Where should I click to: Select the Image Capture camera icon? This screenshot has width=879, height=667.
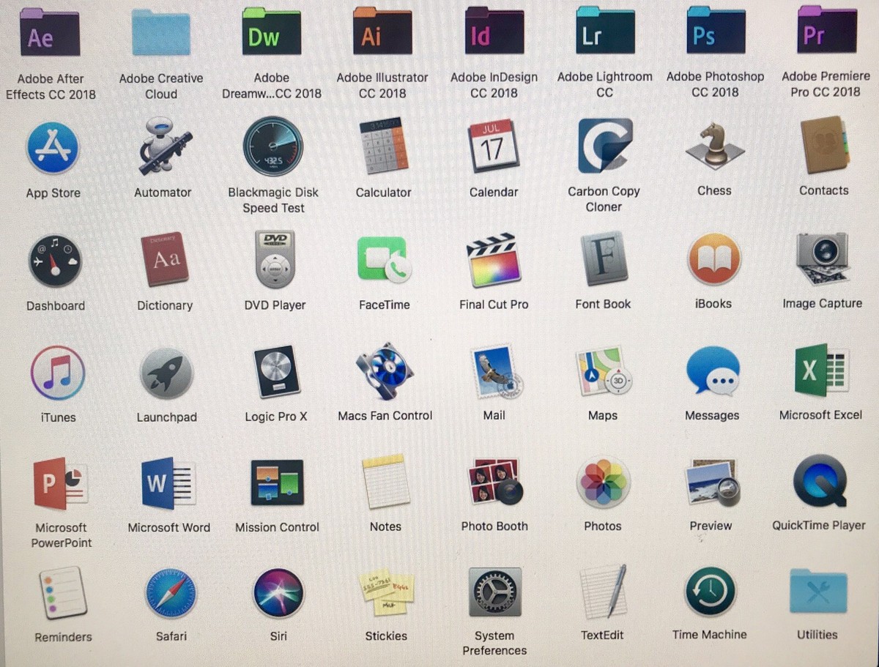point(823,258)
